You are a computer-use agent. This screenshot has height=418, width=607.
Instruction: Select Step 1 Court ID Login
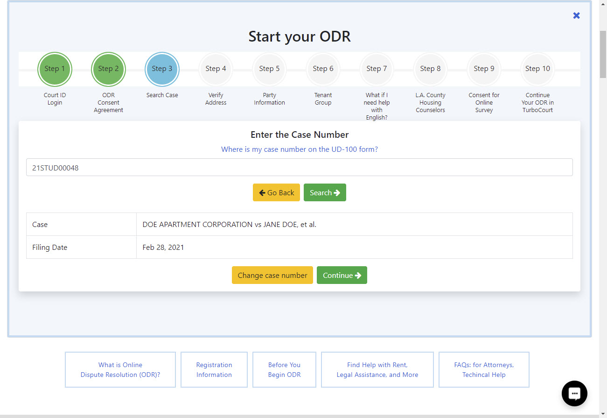click(x=55, y=69)
